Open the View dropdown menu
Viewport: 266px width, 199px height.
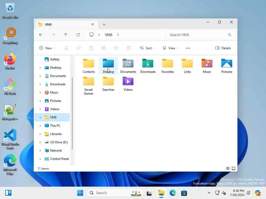click(170, 48)
